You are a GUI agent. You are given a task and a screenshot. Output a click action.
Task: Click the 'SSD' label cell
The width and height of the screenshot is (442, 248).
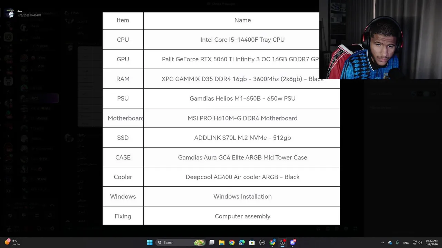pos(123,138)
